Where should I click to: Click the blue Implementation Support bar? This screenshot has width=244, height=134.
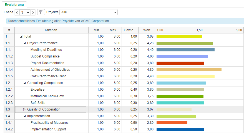click(180, 129)
